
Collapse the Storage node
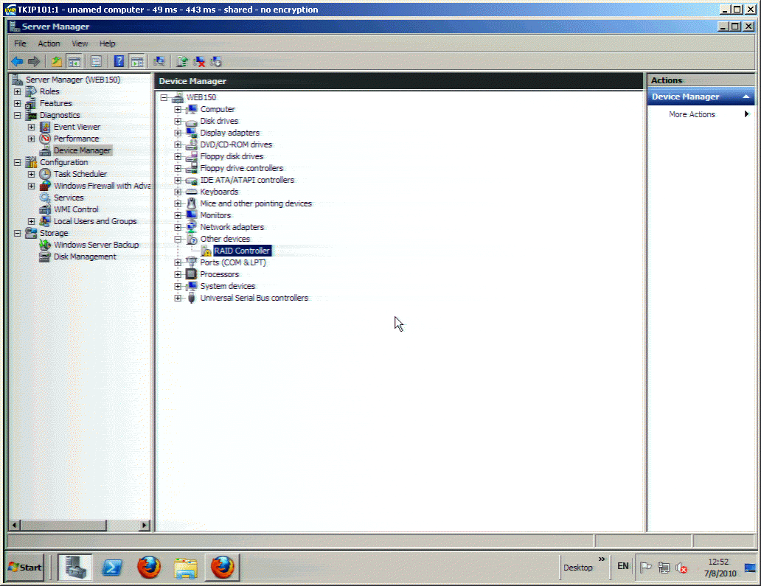tap(18, 234)
